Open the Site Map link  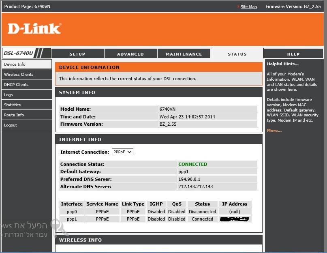248,7
